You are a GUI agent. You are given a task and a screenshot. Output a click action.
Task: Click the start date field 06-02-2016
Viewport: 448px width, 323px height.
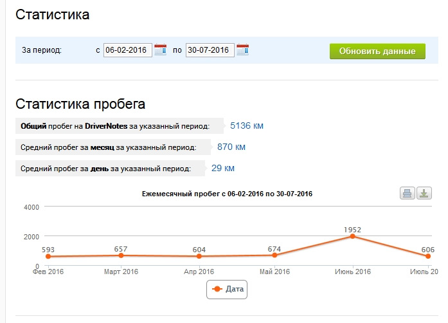(128, 50)
